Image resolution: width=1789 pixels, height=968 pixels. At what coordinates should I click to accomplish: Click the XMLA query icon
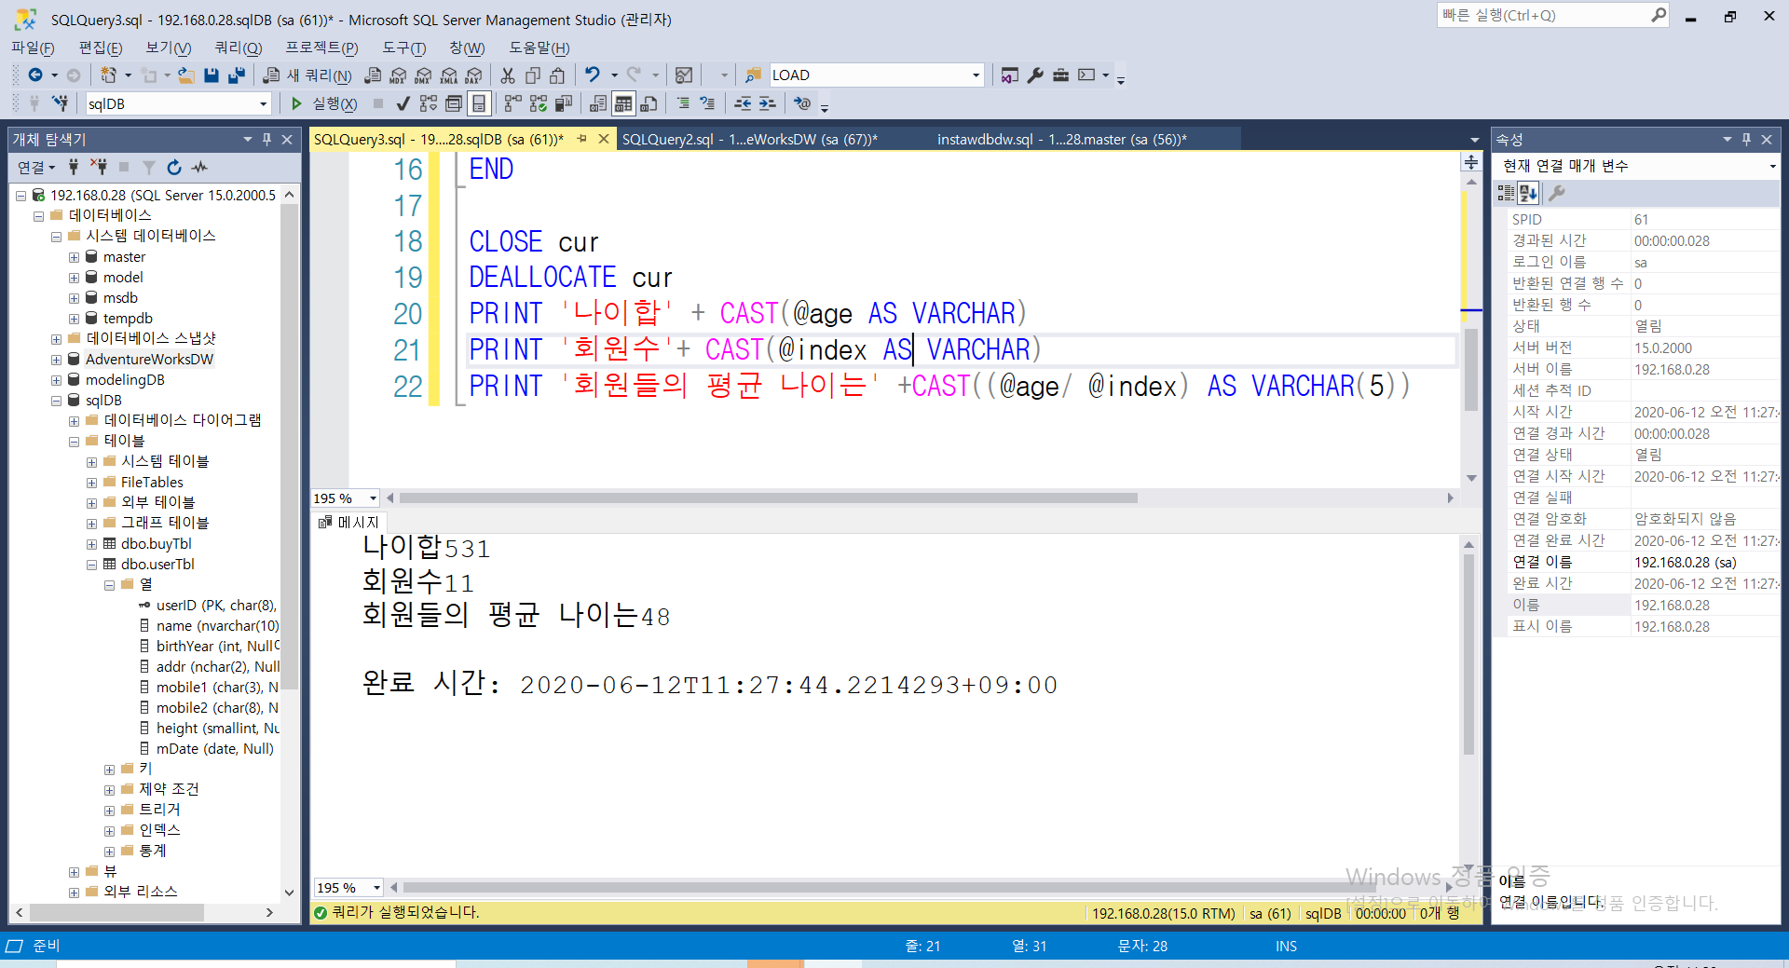click(449, 75)
